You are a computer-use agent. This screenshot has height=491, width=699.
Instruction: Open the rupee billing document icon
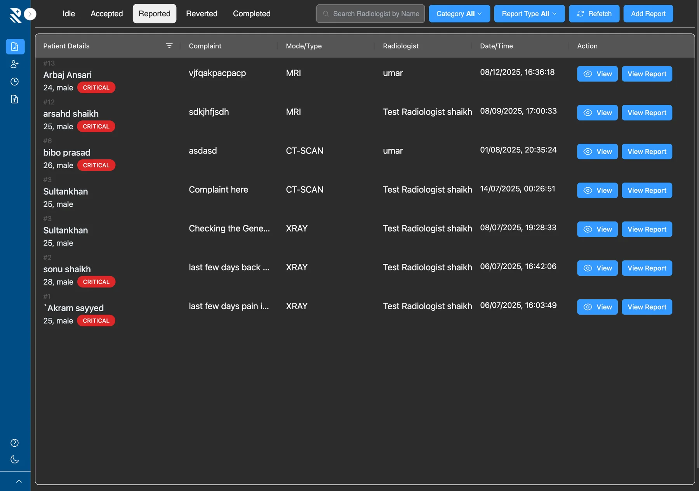coord(15,99)
